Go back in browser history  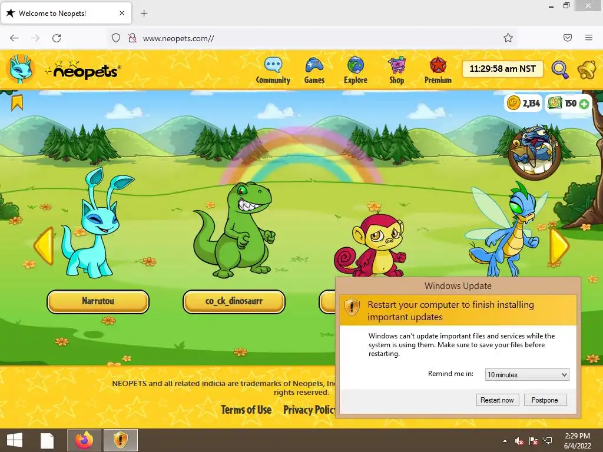click(14, 38)
